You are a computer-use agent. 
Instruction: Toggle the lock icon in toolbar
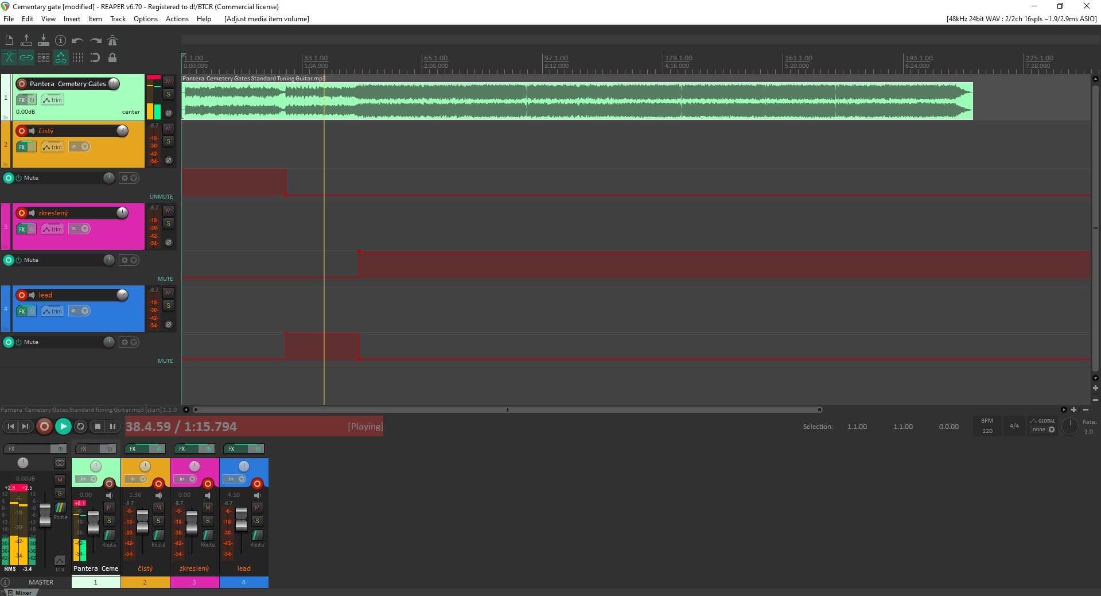112,57
